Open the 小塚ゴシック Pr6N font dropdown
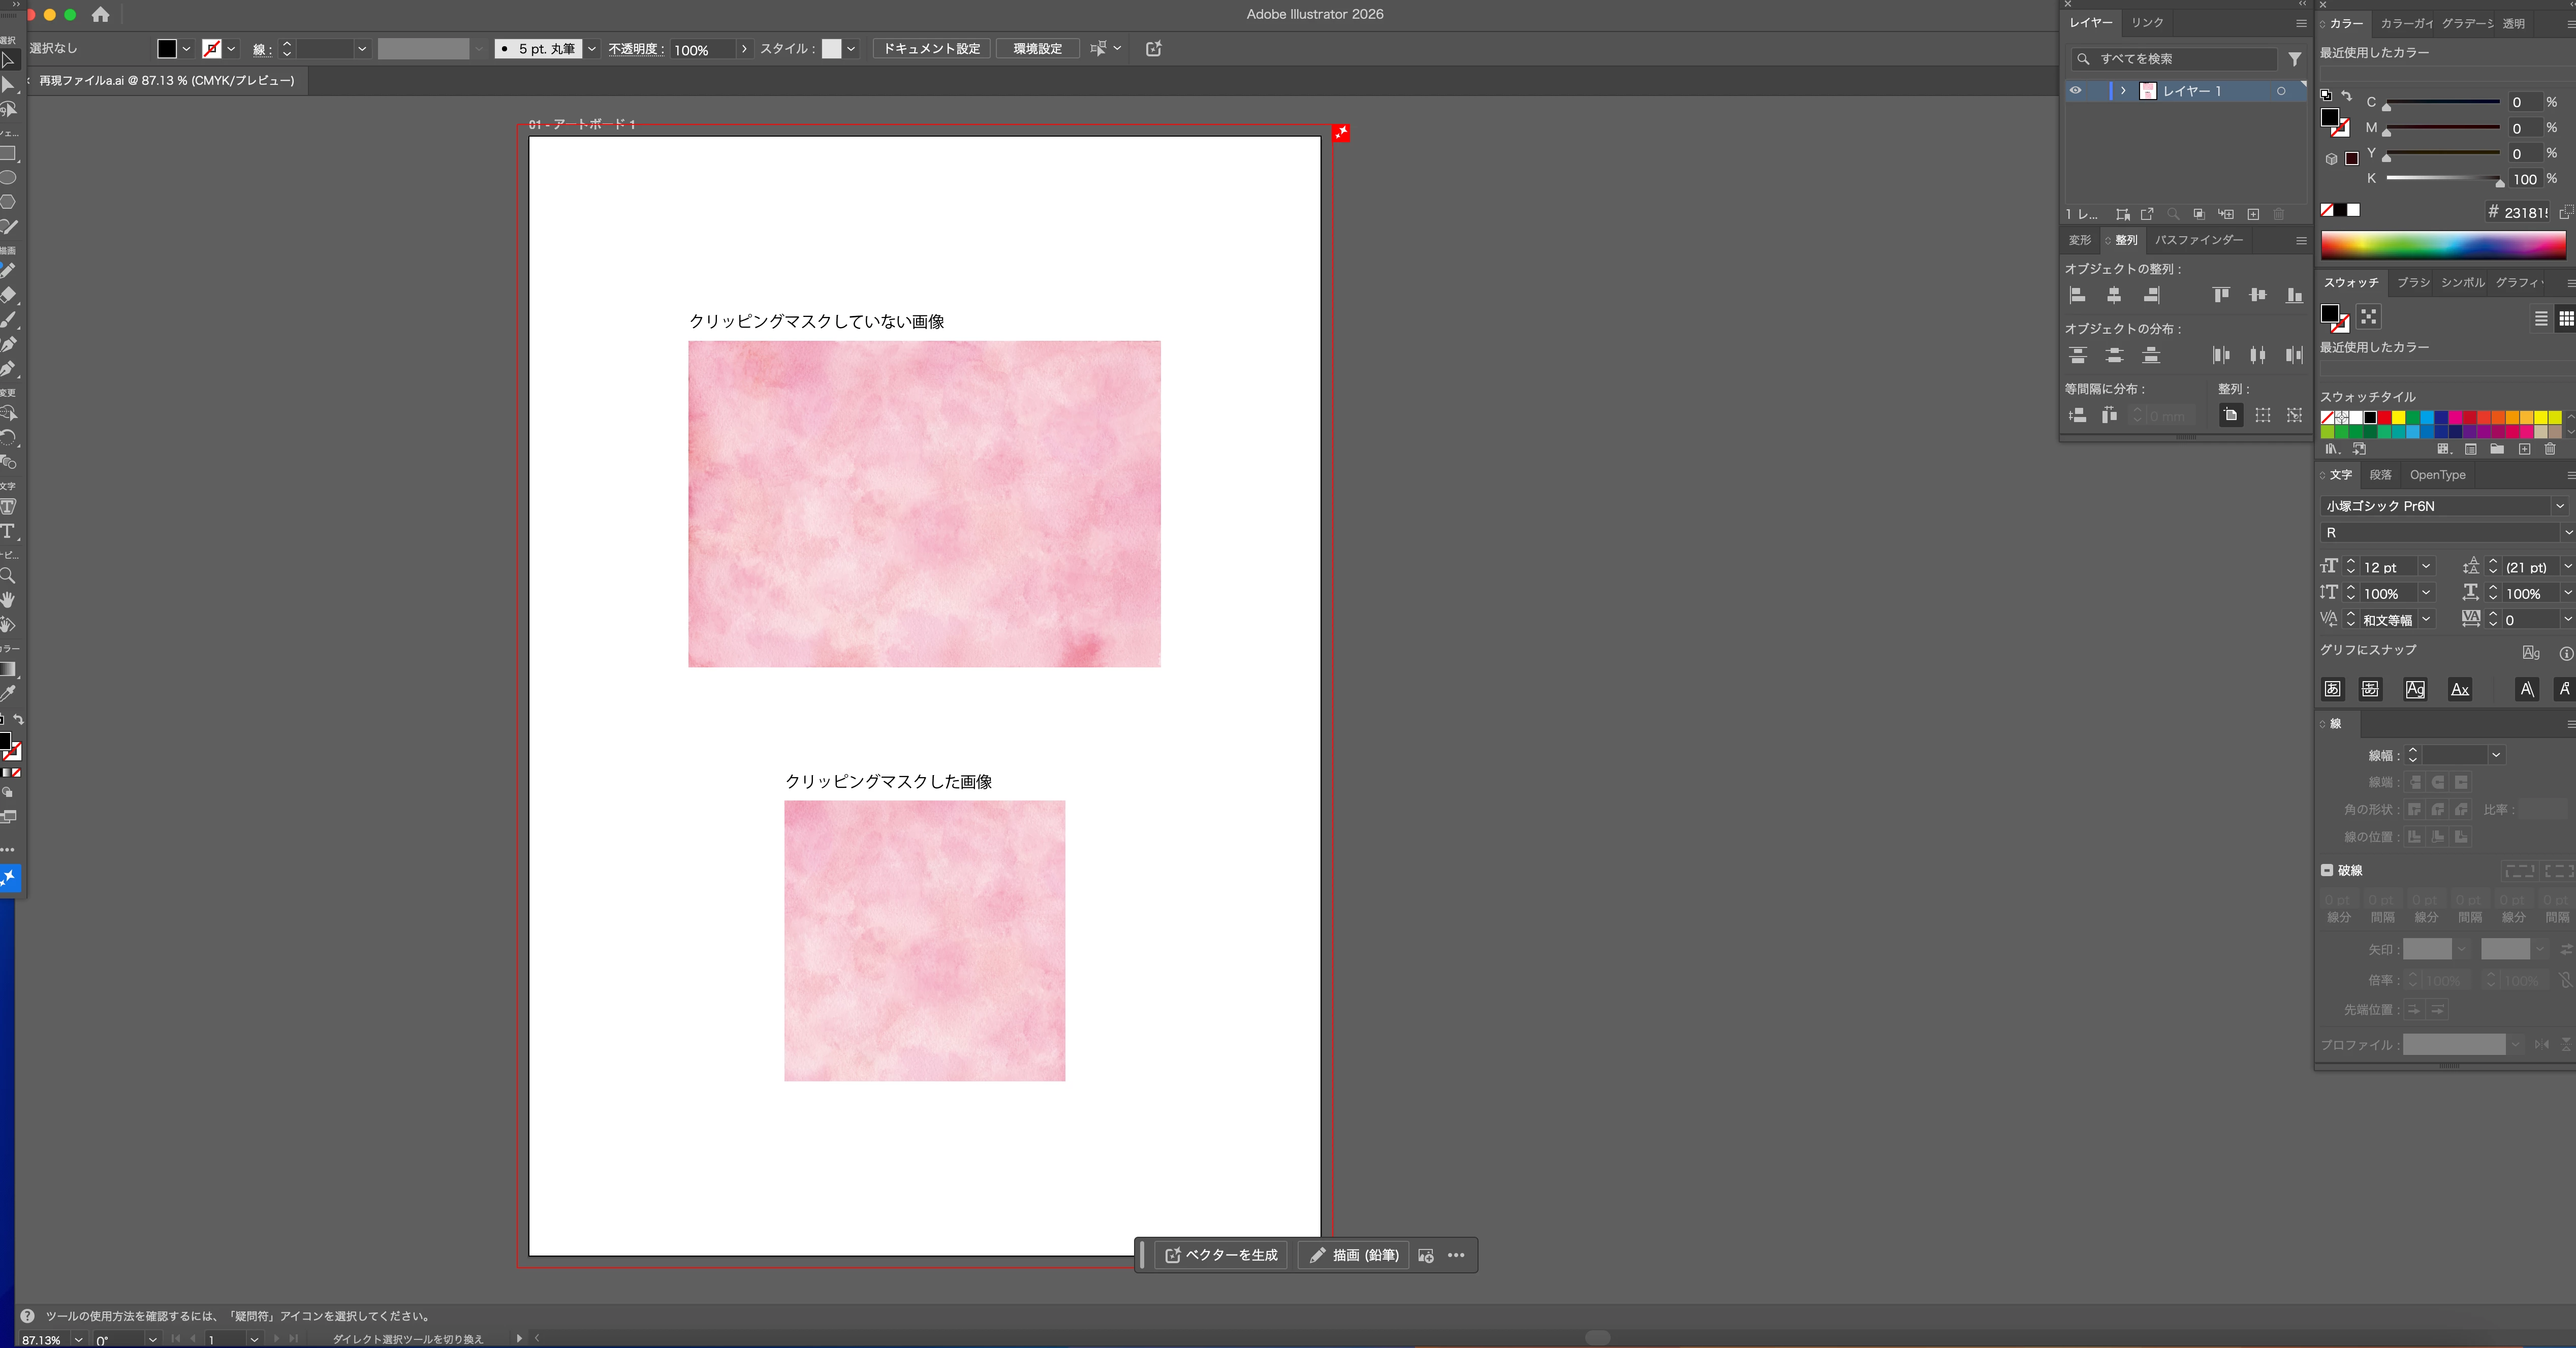The width and height of the screenshot is (2576, 1348). (x=2559, y=506)
